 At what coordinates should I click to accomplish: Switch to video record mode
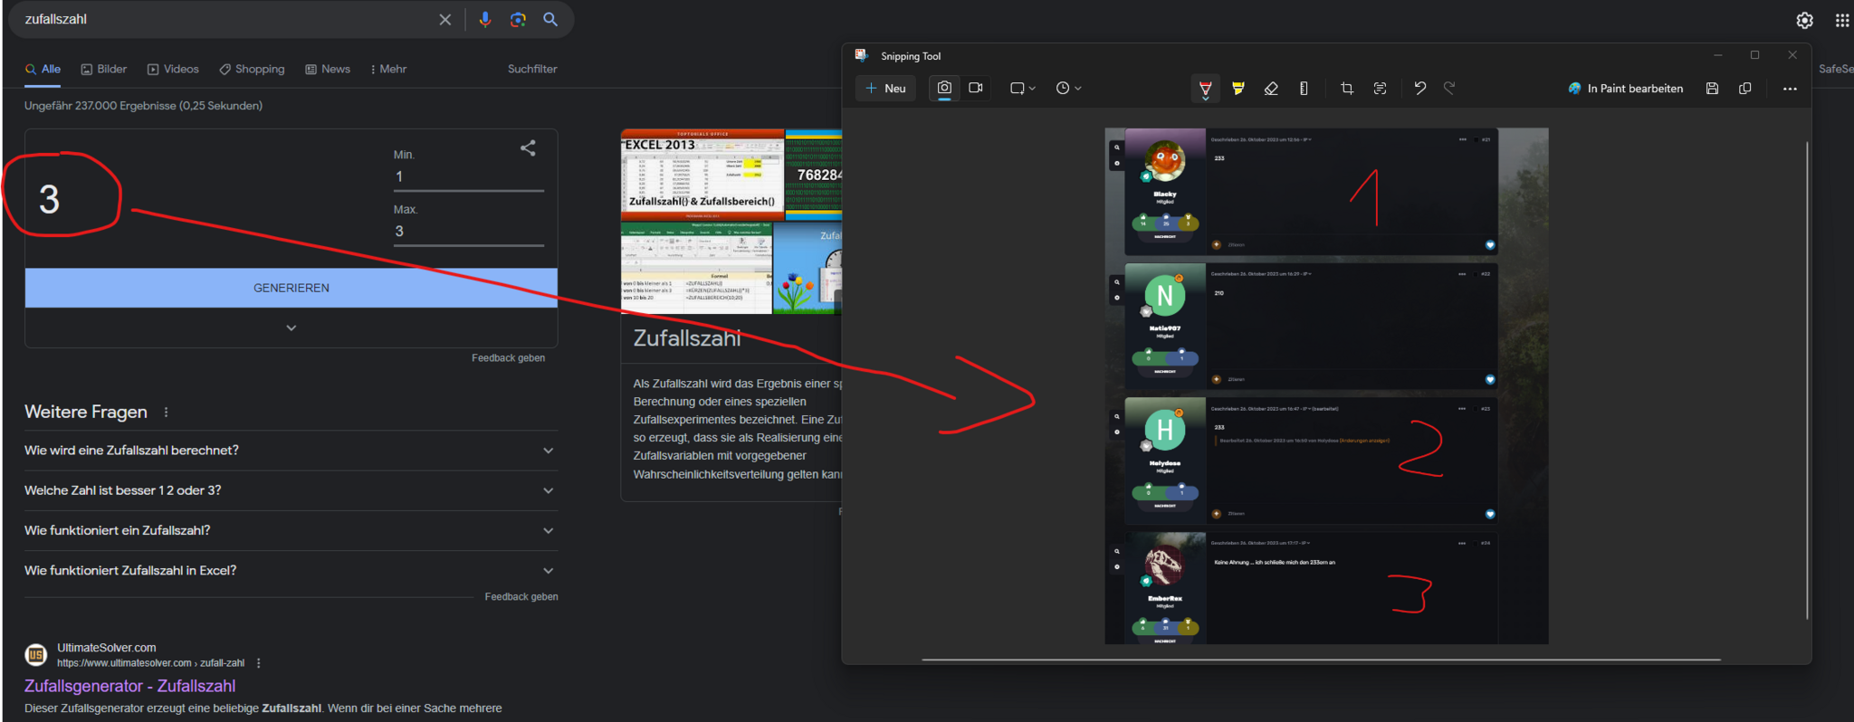pos(976,88)
